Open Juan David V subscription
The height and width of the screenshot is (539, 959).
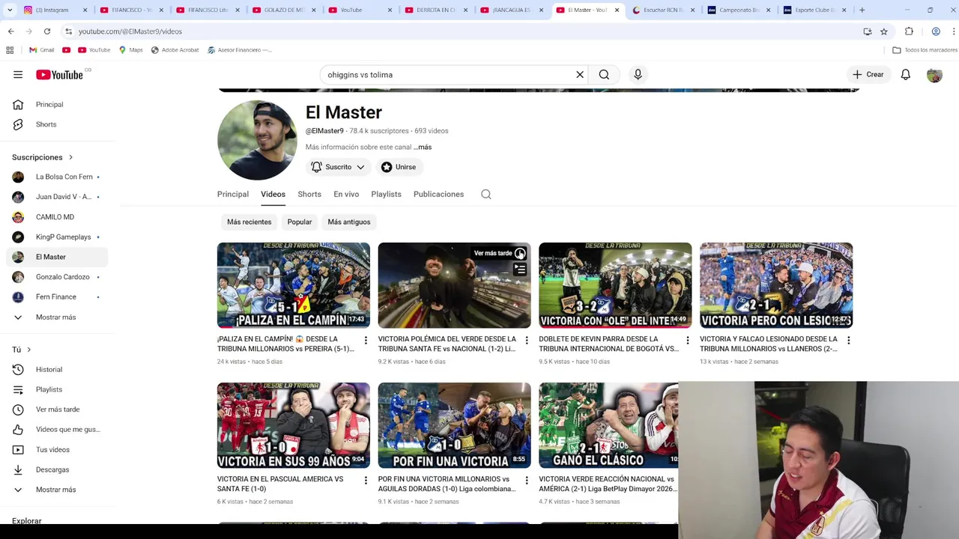(57, 197)
